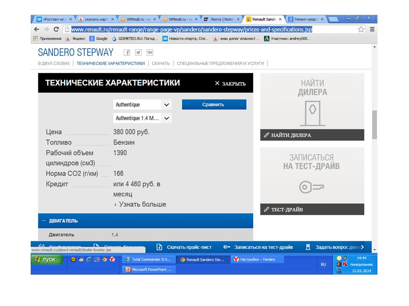Click Скачать прайс-лист in bottom bar

pos(184,247)
